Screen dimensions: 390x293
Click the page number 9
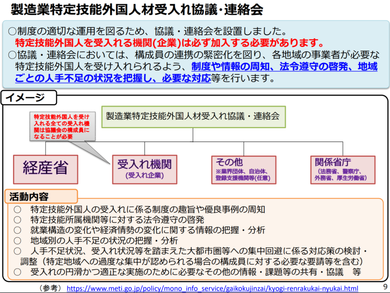tap(385, 287)
